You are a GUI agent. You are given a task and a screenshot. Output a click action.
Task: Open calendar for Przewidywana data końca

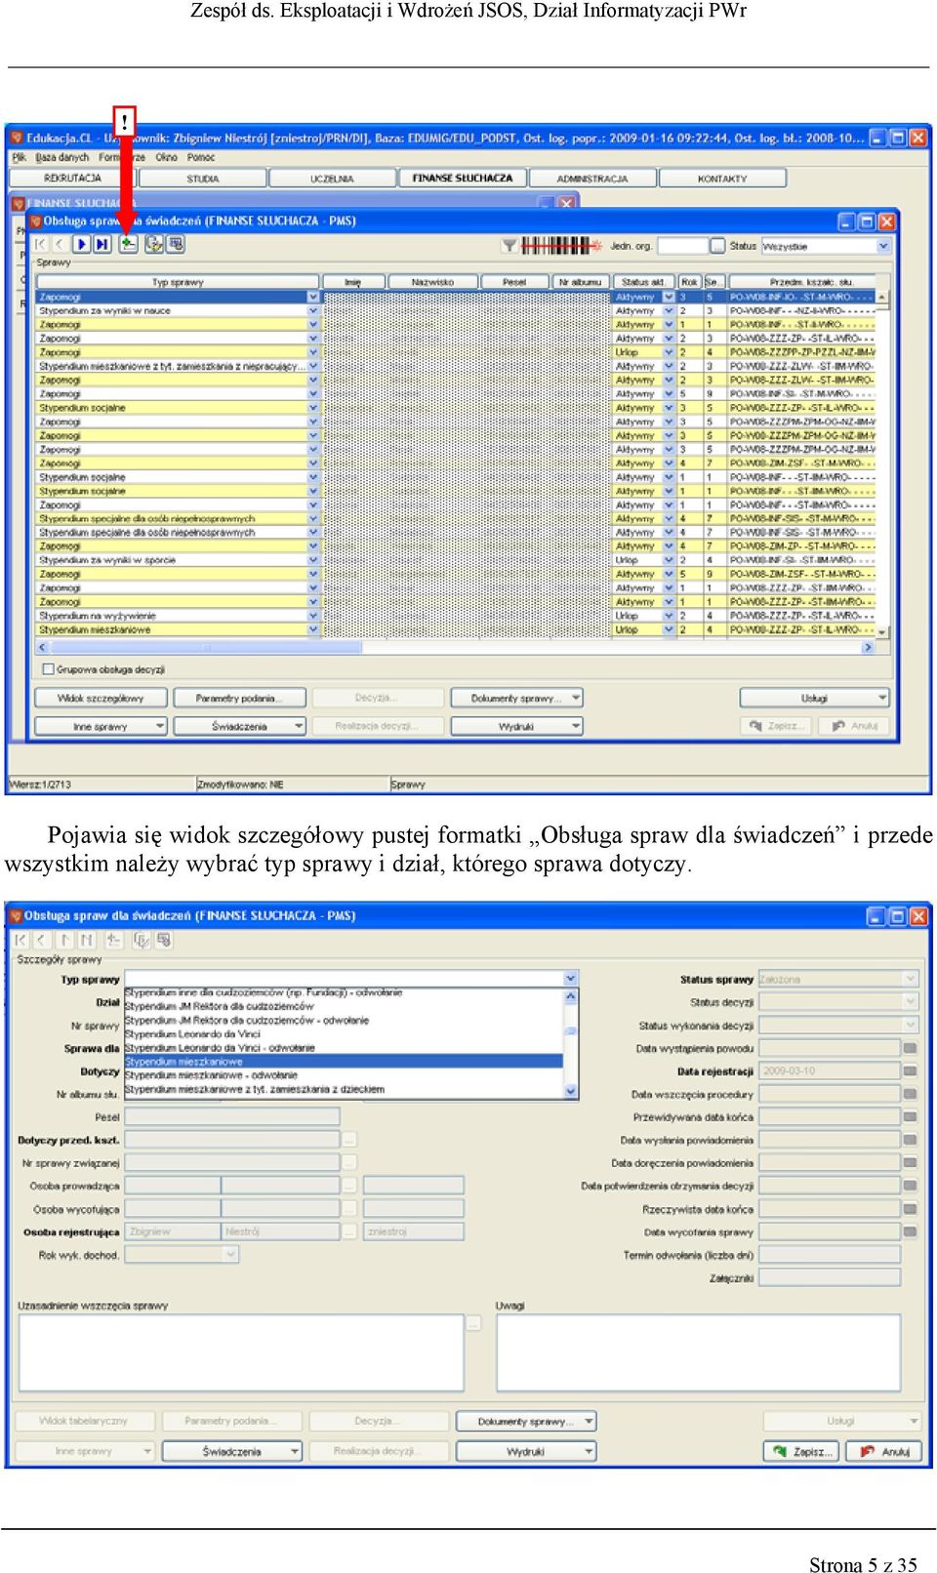(x=910, y=1116)
